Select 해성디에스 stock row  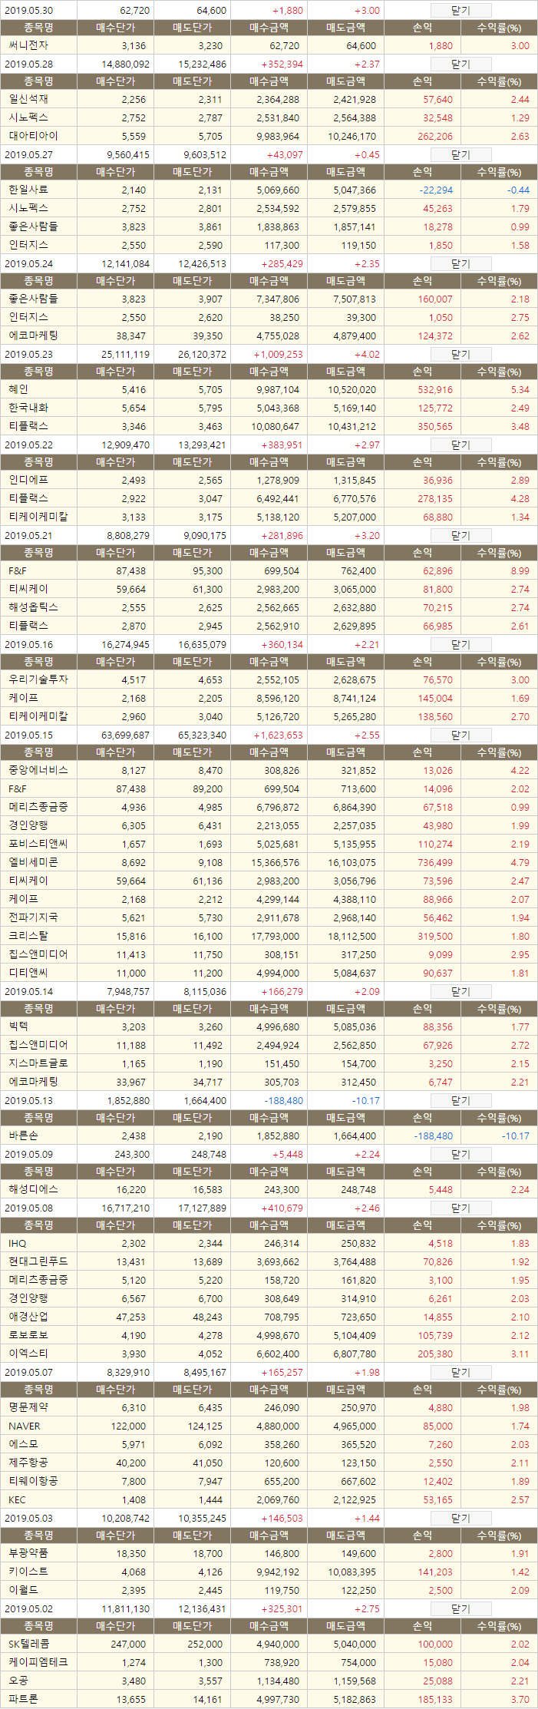point(33,1189)
